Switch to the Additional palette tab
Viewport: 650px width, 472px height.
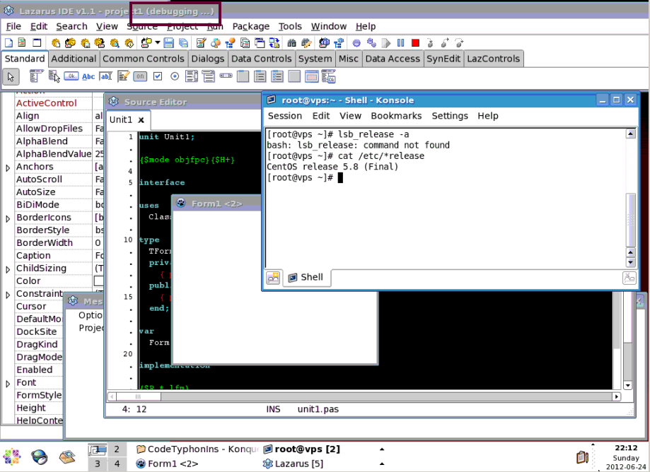(74, 59)
